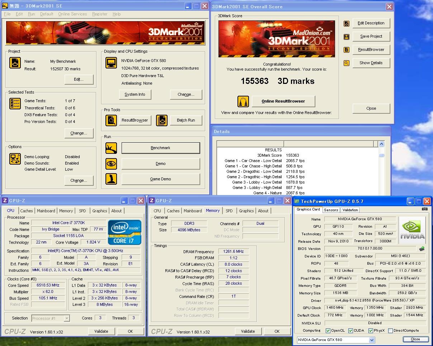
Task: Click the Project icon in 3DMark2001
Action: (15, 63)
